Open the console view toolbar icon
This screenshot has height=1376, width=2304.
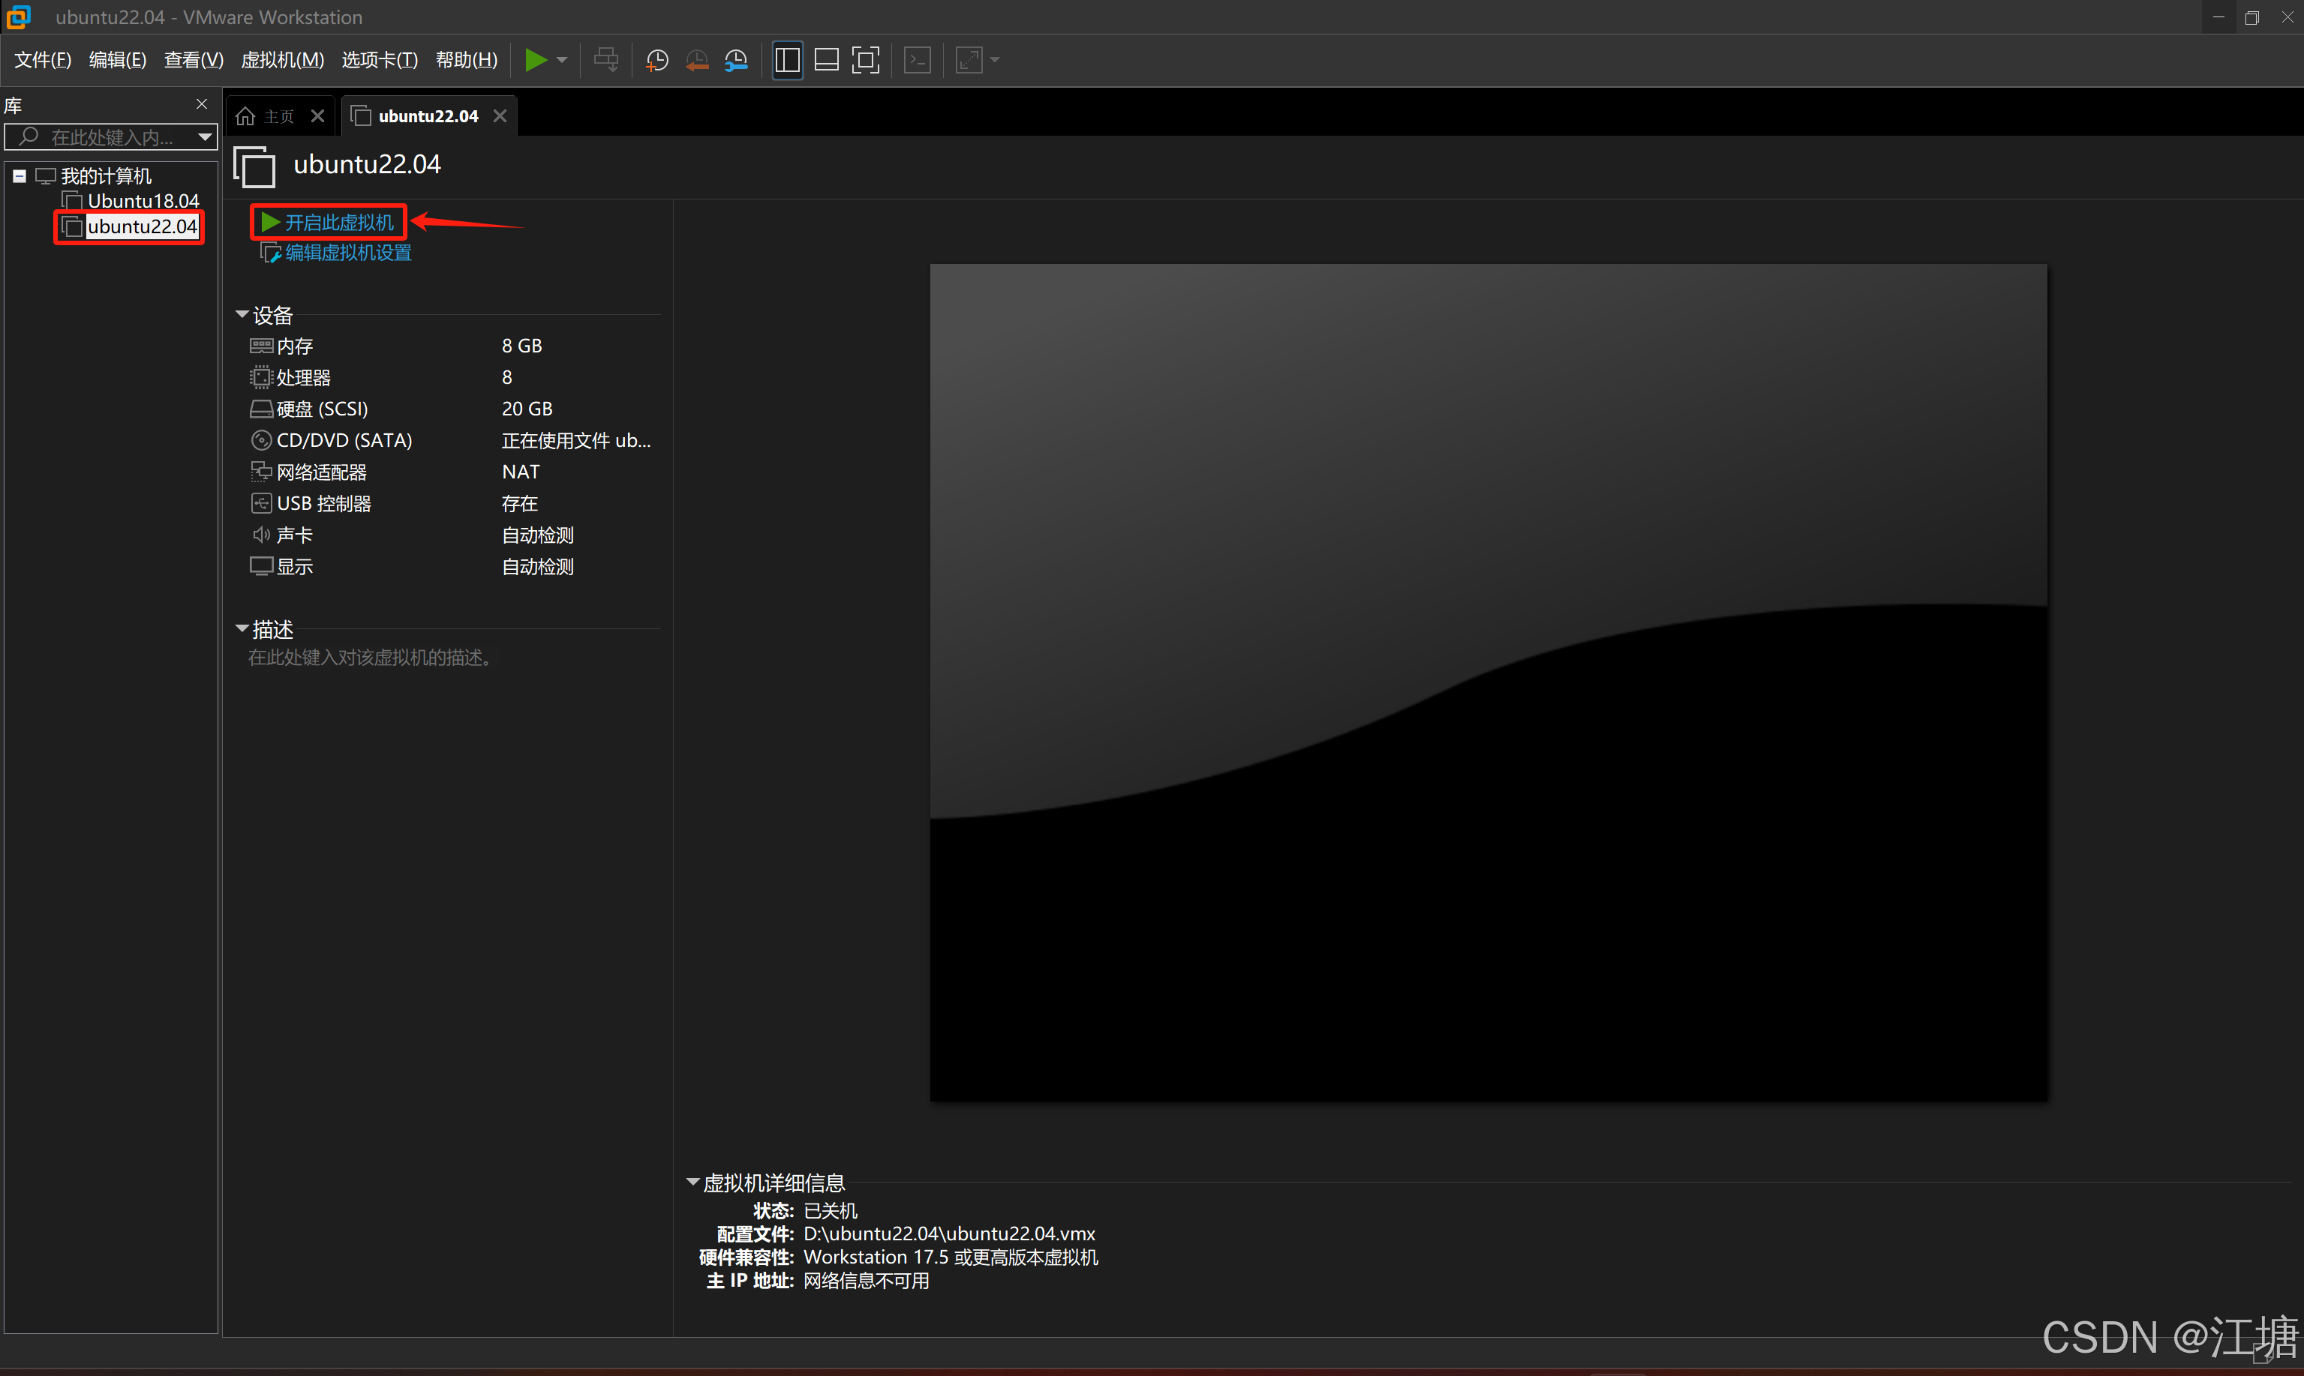pos(918,60)
